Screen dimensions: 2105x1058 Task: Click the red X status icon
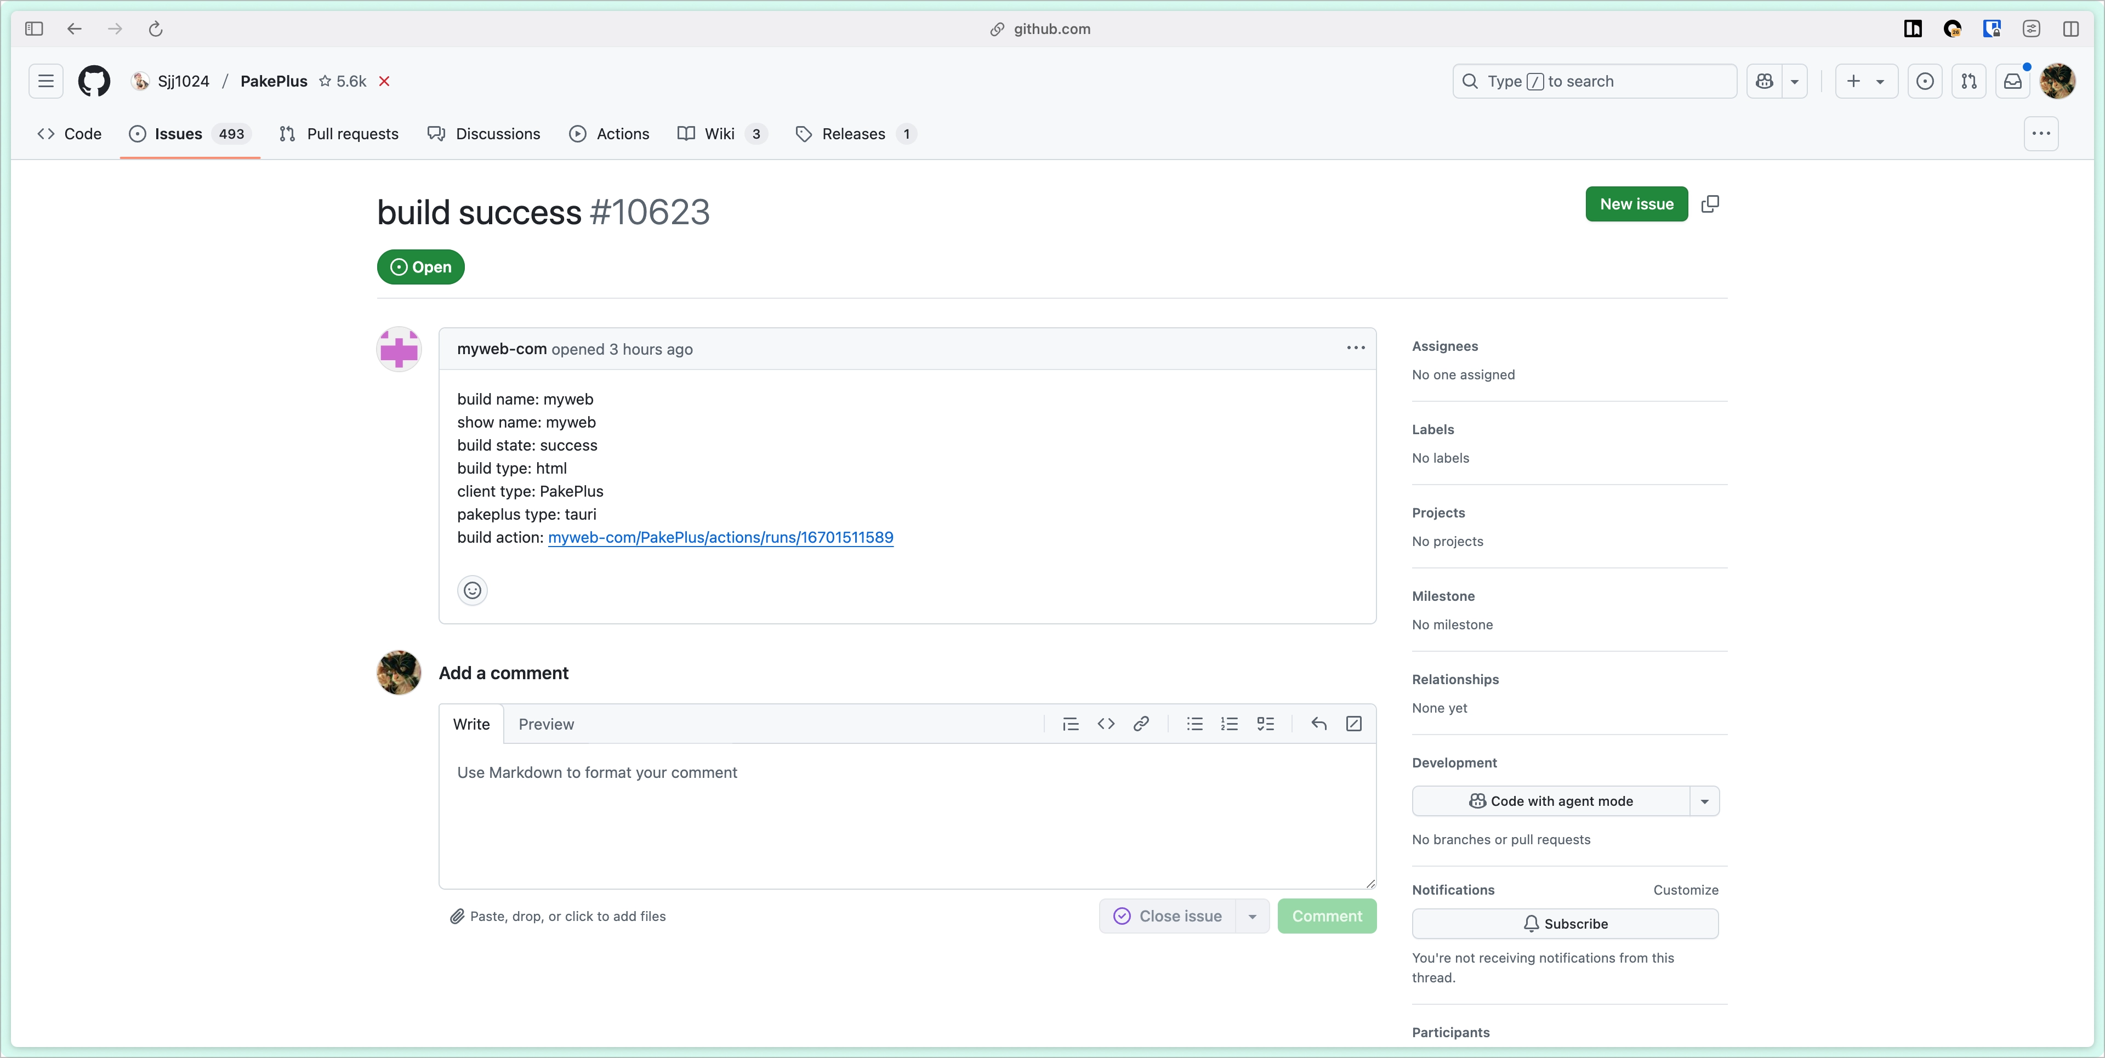pos(384,81)
